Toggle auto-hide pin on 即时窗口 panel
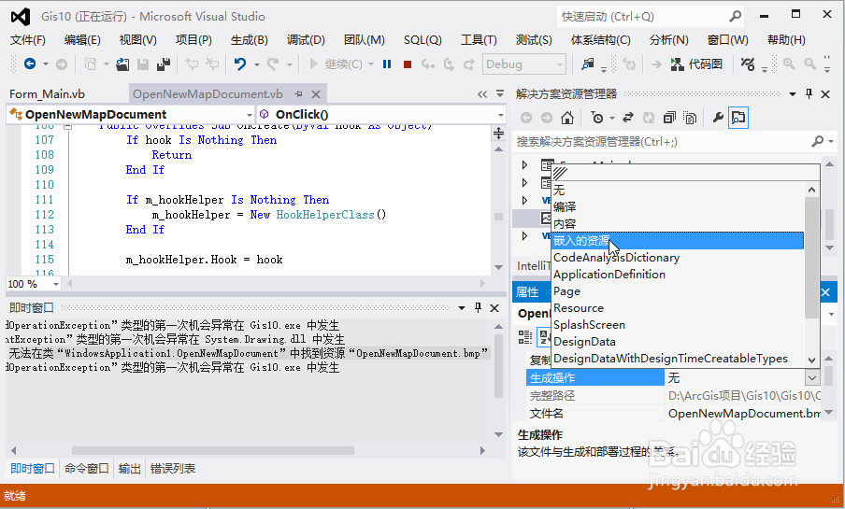The image size is (845, 509). 478,307
